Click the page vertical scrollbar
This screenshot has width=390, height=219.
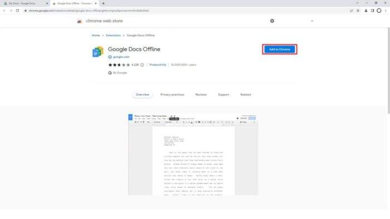388,71
